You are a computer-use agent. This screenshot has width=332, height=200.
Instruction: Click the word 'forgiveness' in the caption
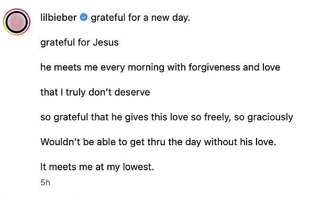(x=214, y=67)
